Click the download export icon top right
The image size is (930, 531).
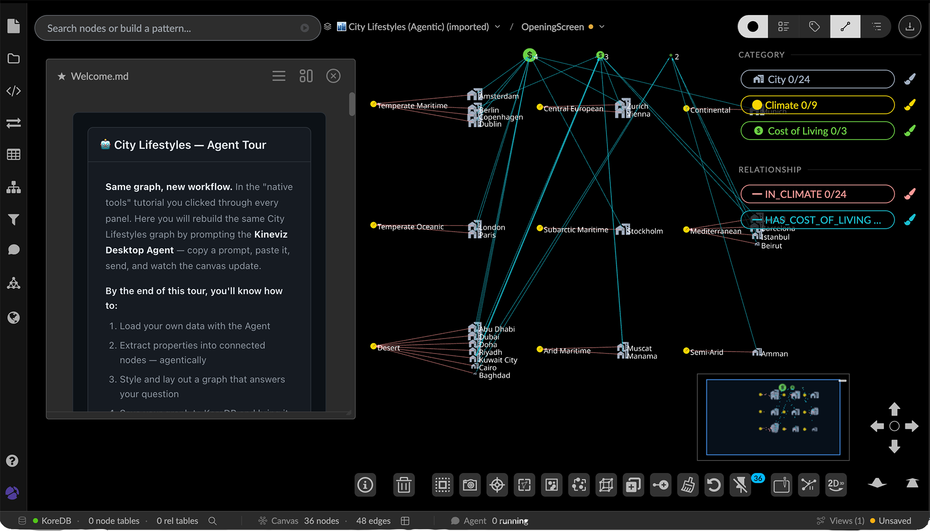coord(910,27)
